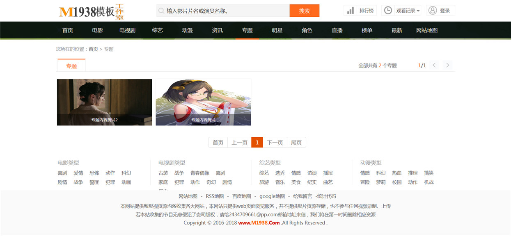Expand the 观看记录 dropdown arrow
This screenshot has width=511, height=243.
click(418, 11)
